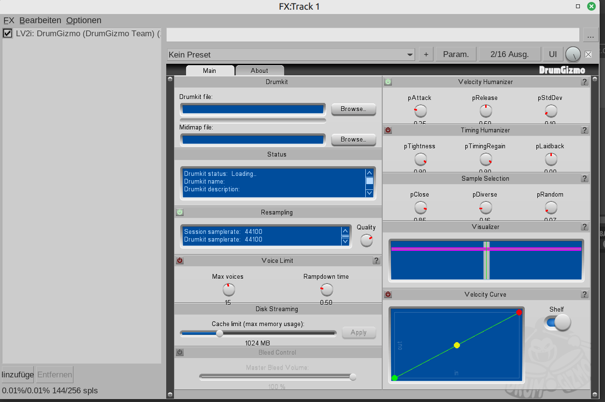Screen dimensions: 605x402
Task: Click the plus button beside preset dropdown
Action: tap(426, 55)
